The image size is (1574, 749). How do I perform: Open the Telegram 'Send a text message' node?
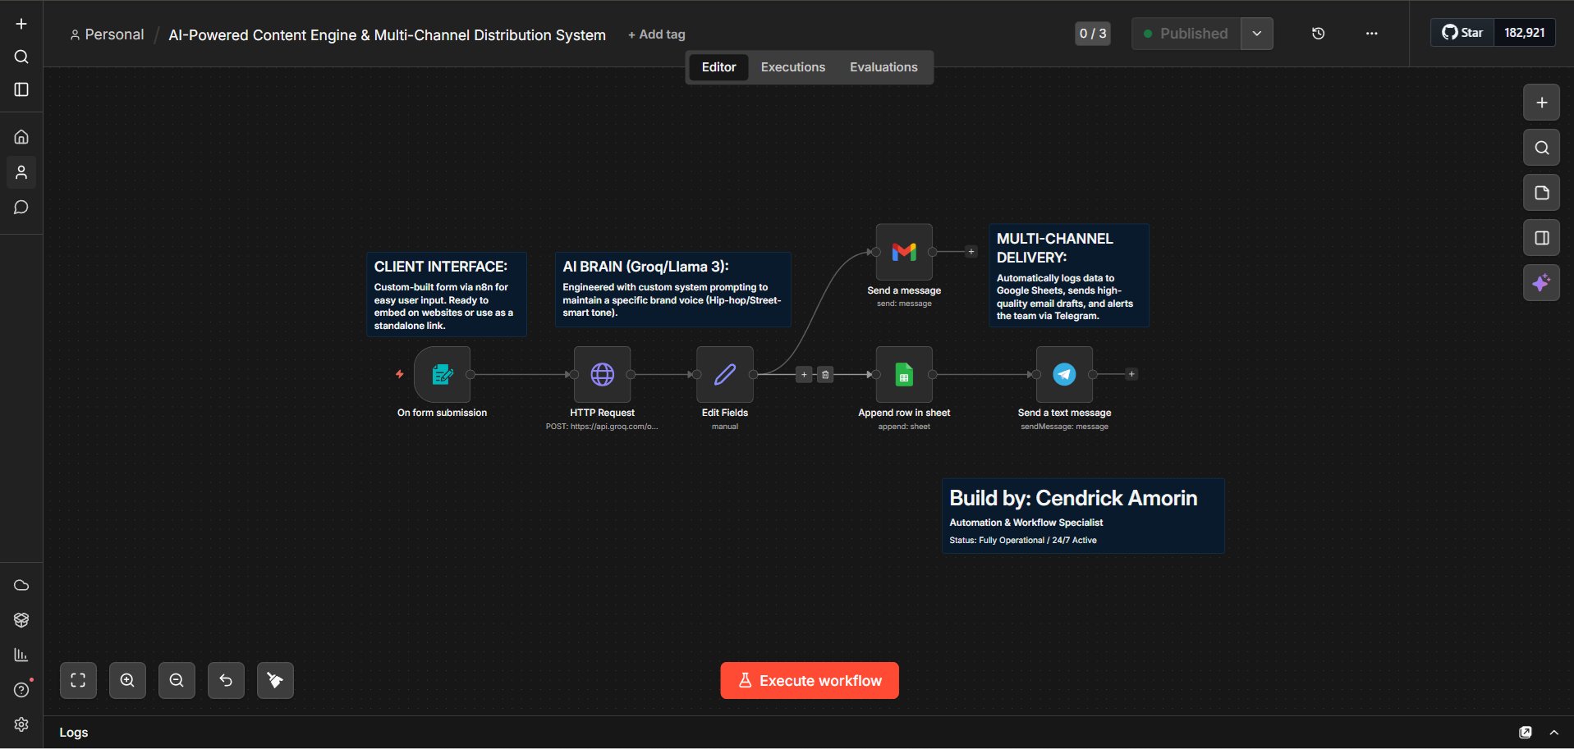pyautogui.click(x=1063, y=374)
